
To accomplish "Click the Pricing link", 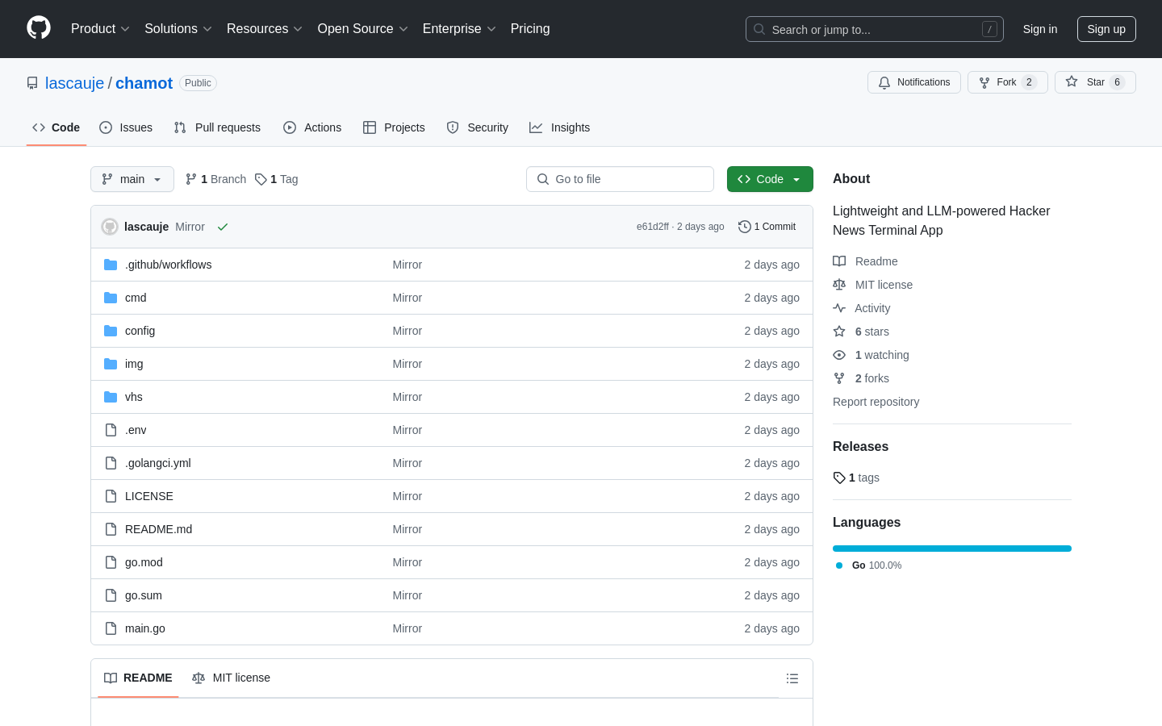I will pos(530,29).
